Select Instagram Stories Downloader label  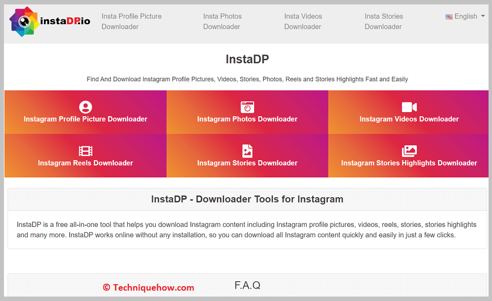247,163
